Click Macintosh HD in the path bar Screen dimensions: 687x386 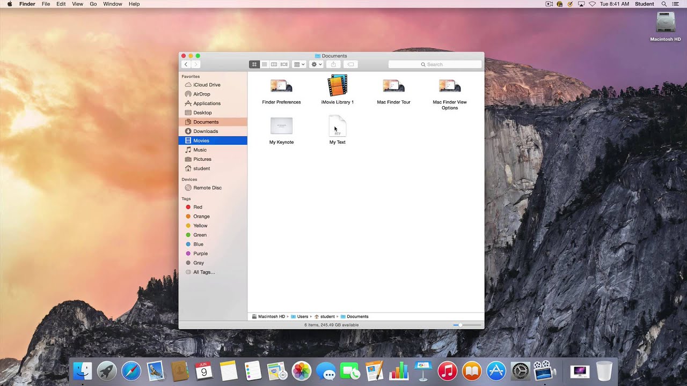pos(268,317)
